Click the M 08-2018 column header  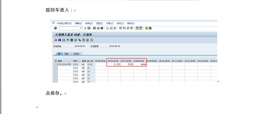(140, 61)
